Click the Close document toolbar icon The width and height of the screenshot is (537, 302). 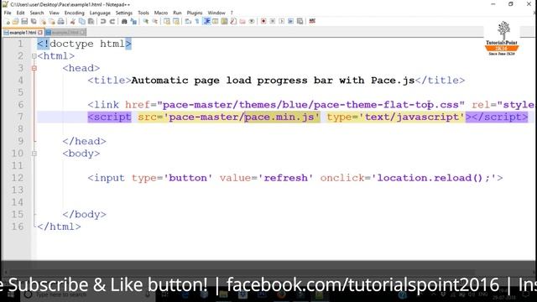43,21
